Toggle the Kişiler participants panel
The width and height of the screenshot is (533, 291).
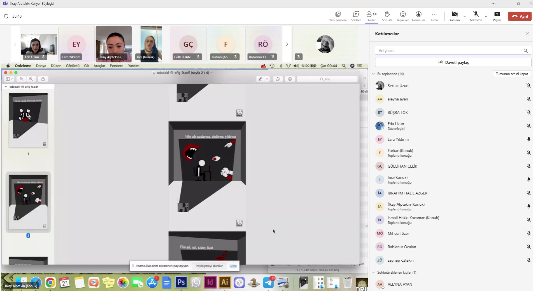click(x=371, y=16)
